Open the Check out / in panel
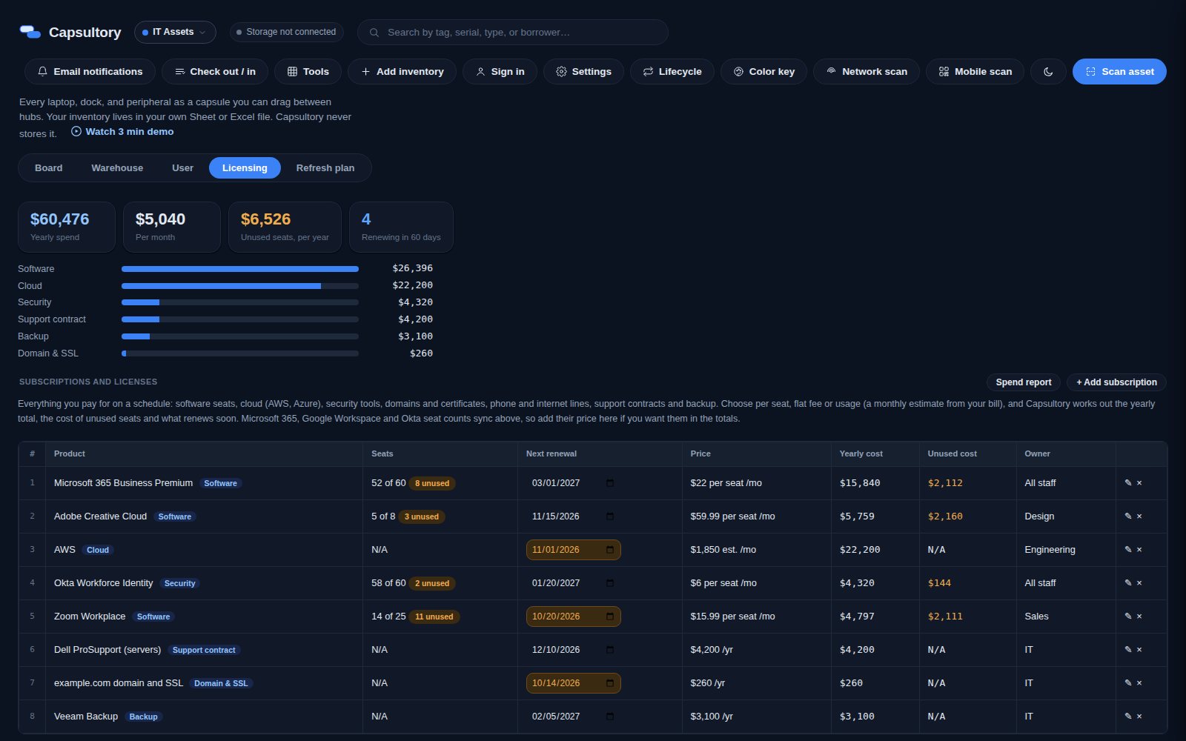This screenshot has height=741, width=1186. pos(215,71)
